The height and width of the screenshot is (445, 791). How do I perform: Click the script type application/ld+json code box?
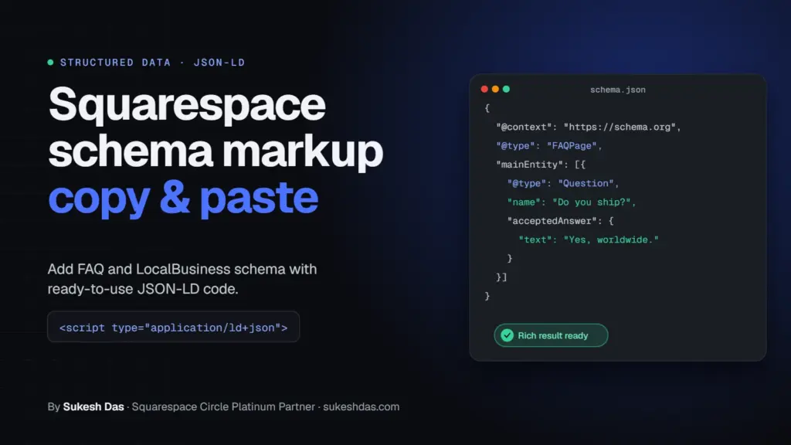(174, 327)
